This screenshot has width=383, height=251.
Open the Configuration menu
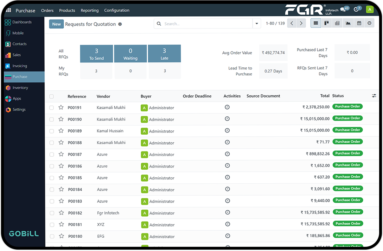pyautogui.click(x=117, y=11)
